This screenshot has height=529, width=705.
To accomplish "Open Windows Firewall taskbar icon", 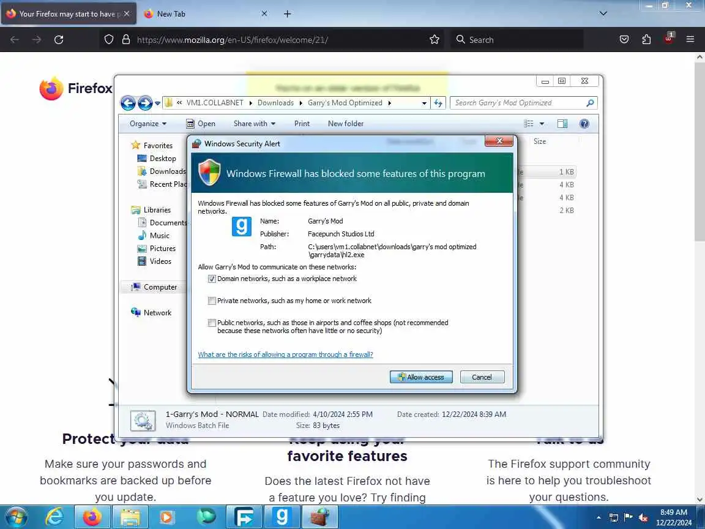I will pyautogui.click(x=319, y=517).
